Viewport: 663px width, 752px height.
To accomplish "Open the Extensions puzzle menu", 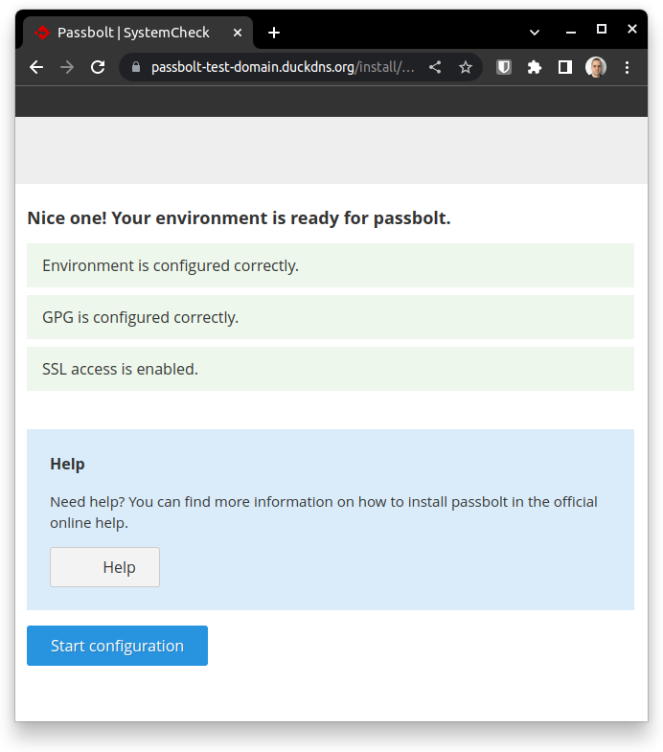I will (535, 67).
